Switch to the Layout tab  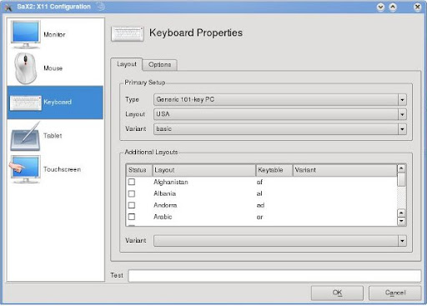[127, 64]
